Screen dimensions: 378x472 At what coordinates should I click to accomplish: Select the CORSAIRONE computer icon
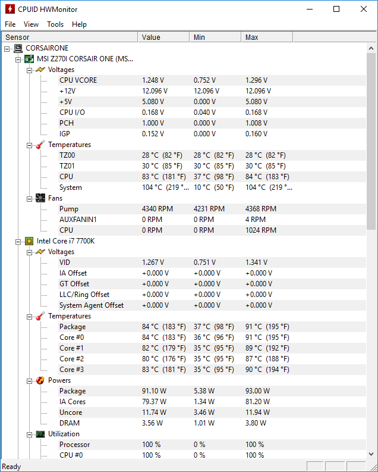point(18,48)
